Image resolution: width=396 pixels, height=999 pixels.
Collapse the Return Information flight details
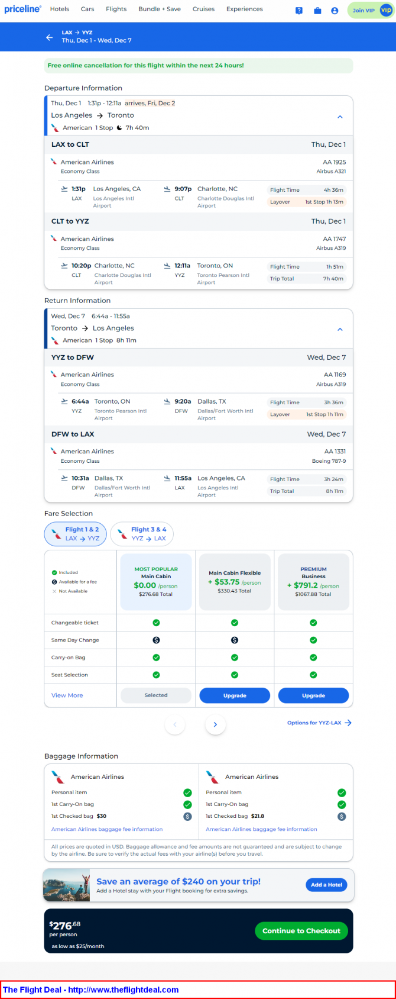[340, 329]
